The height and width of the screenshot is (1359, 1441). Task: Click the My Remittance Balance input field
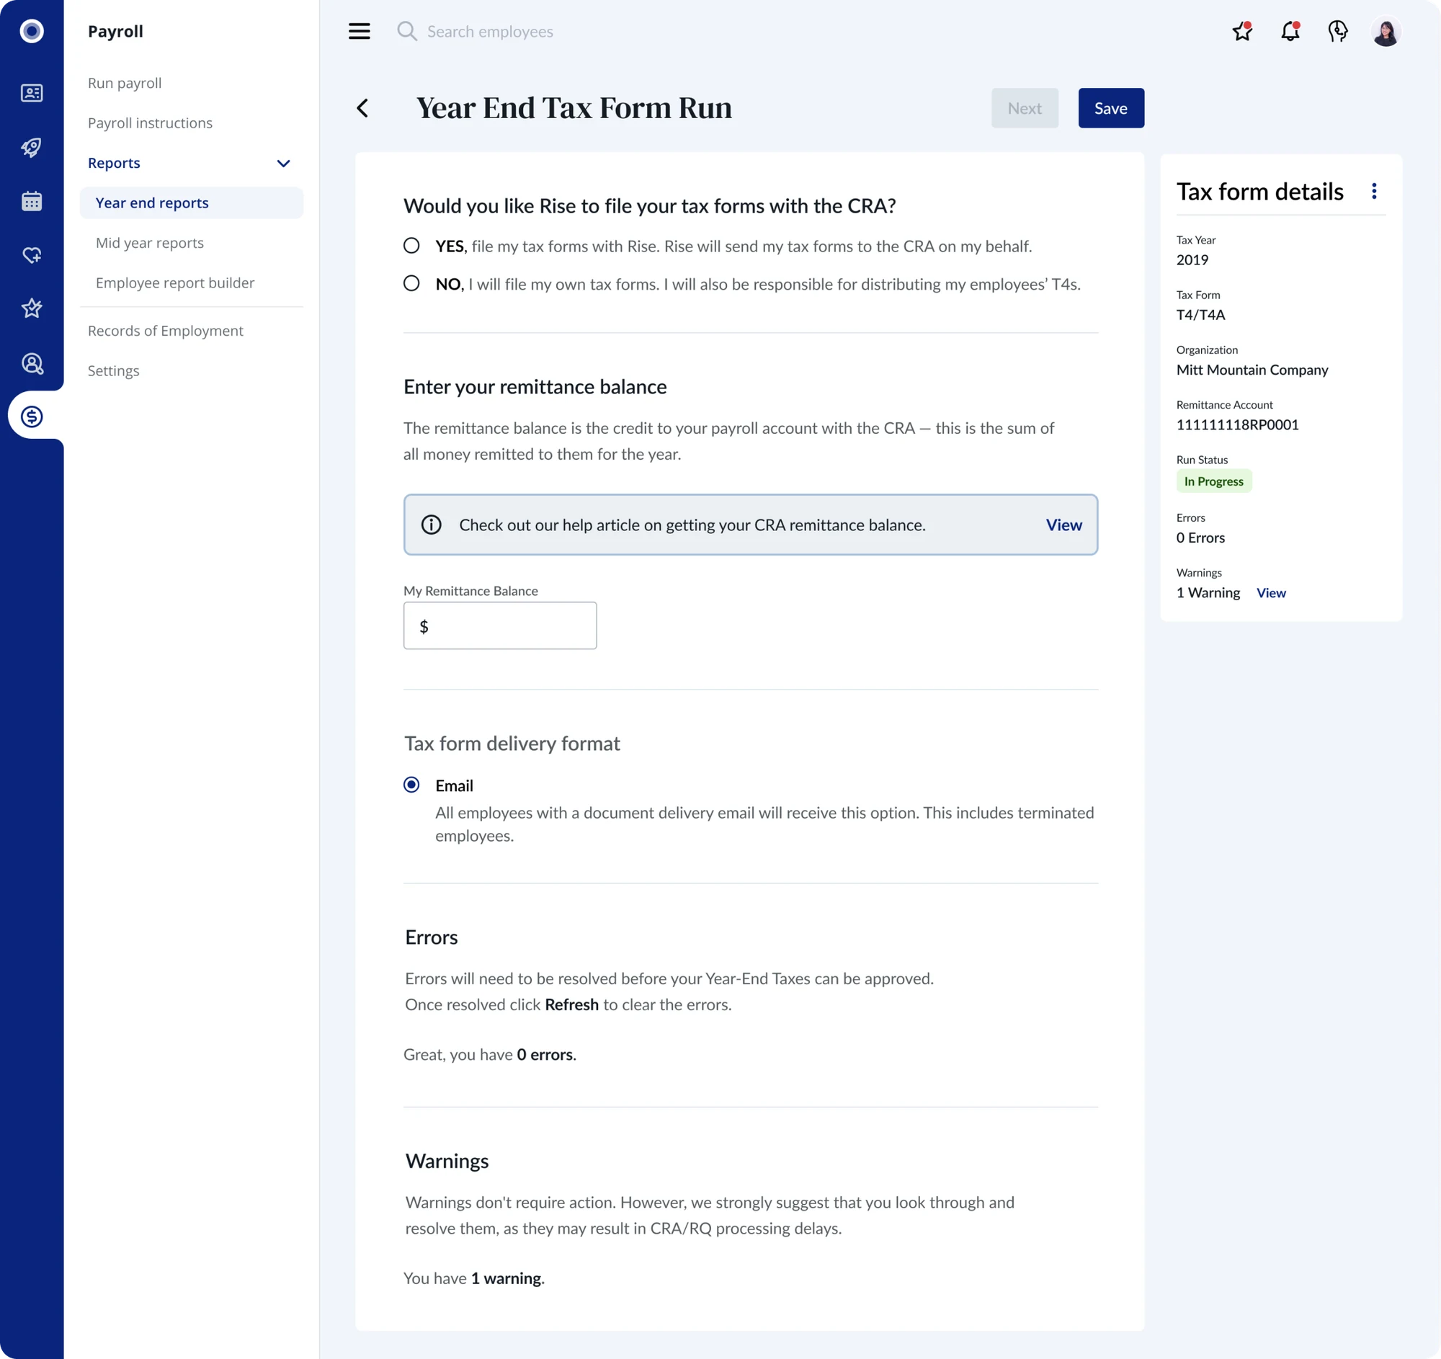click(500, 625)
